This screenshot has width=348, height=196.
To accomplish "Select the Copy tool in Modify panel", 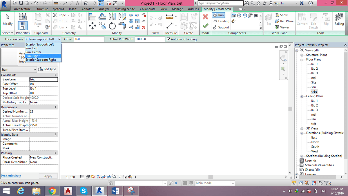I will click(x=102, y=26).
